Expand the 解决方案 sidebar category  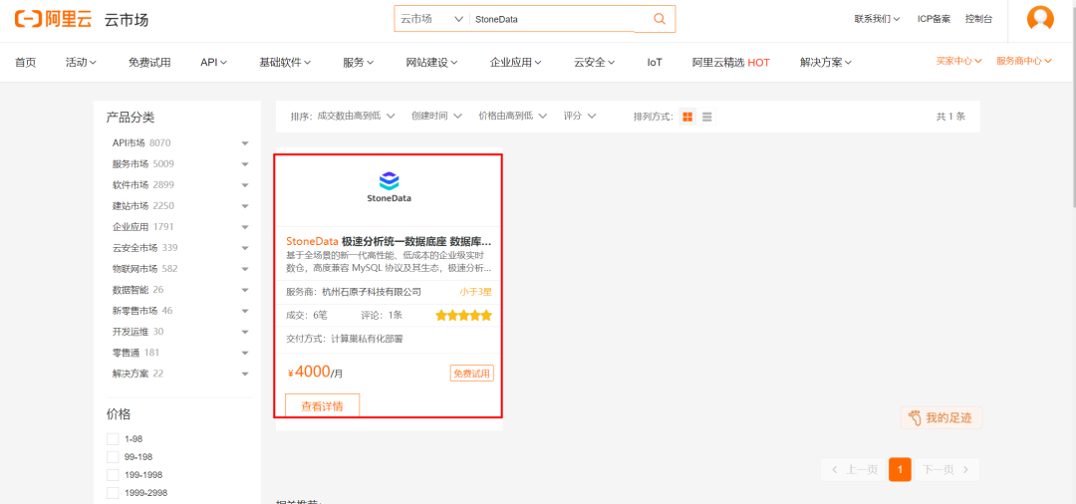(245, 374)
